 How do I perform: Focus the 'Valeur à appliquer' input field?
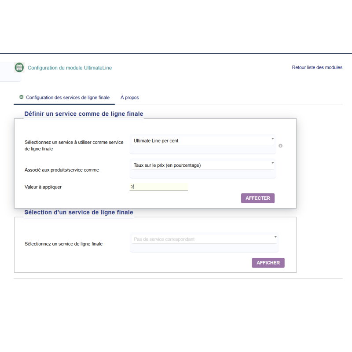pos(159,187)
